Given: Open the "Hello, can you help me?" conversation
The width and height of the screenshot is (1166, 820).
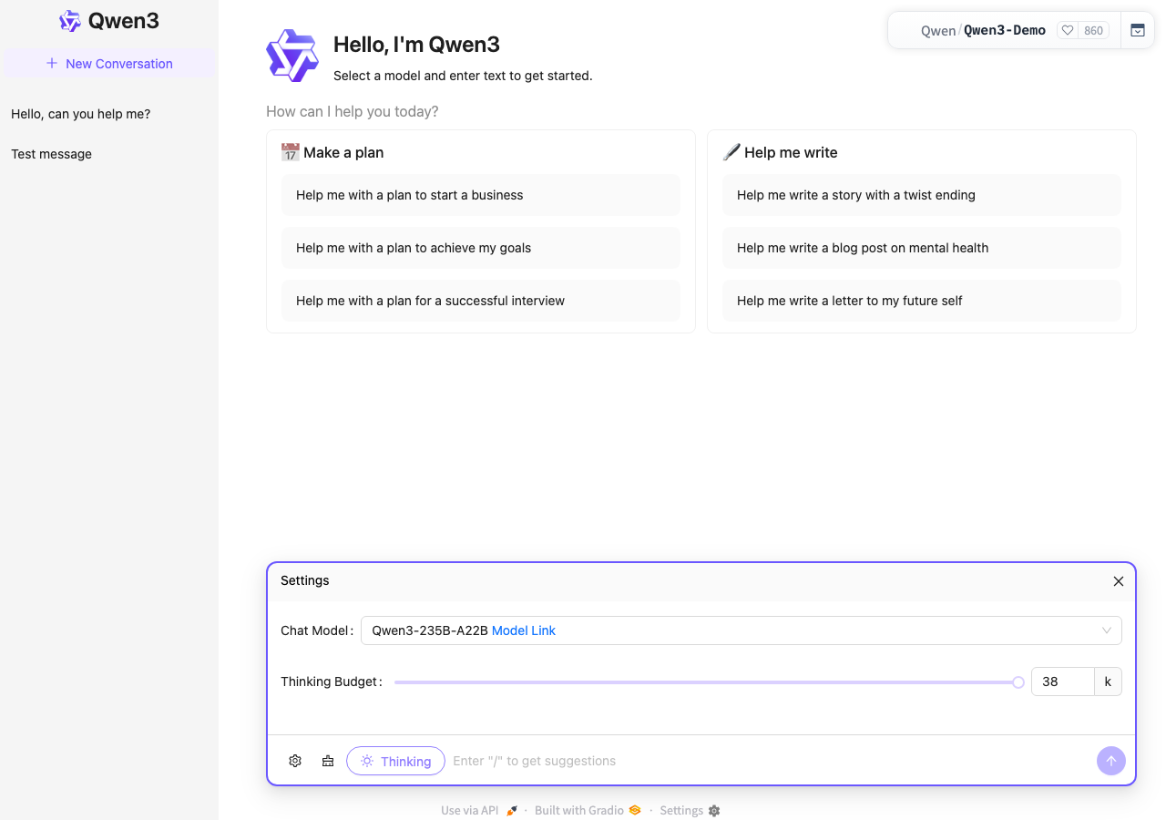Looking at the screenshot, I should click(81, 114).
